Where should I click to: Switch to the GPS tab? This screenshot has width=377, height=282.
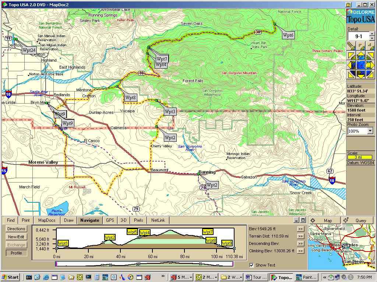tap(110, 220)
